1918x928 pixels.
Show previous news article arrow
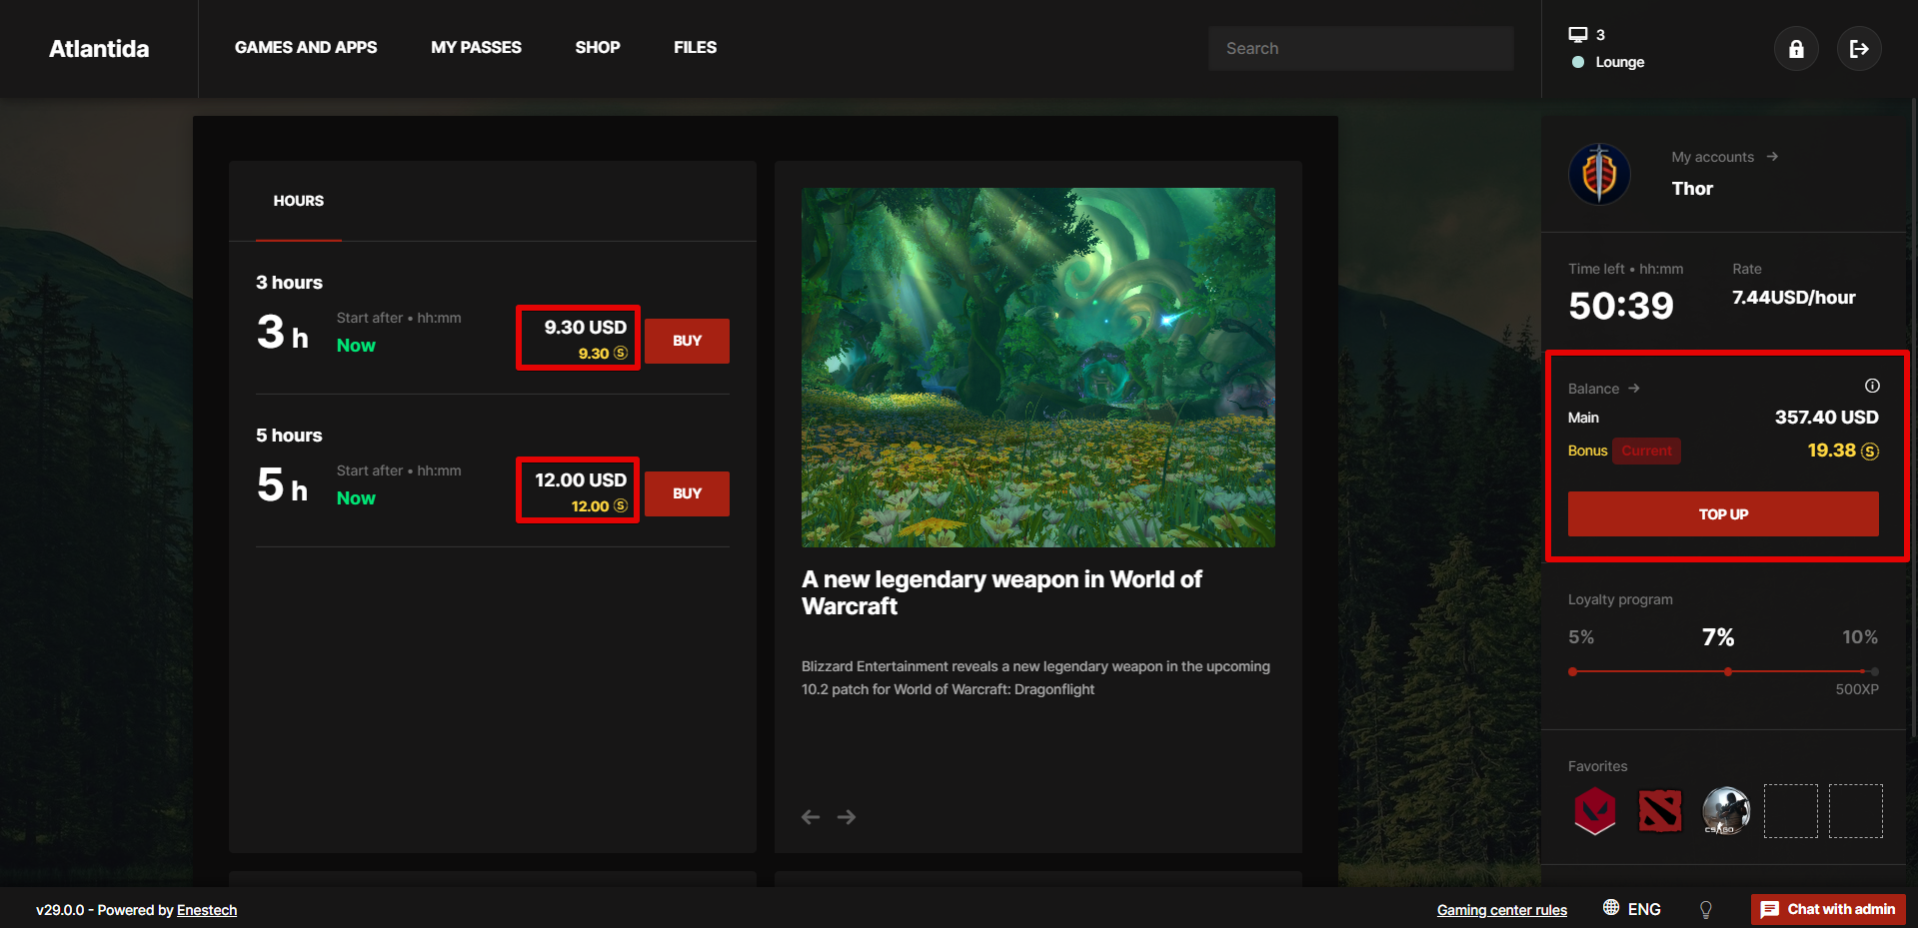pos(811,817)
